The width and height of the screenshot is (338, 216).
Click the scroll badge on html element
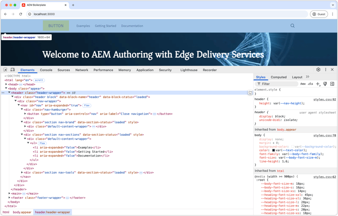(39, 80)
